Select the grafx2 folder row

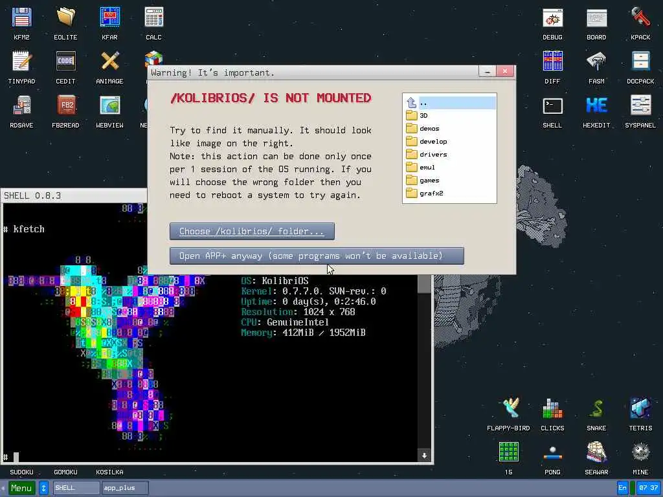pos(450,193)
